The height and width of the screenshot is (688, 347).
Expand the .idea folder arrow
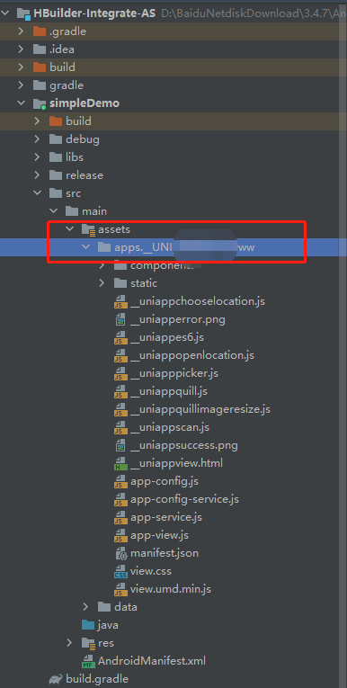21,49
